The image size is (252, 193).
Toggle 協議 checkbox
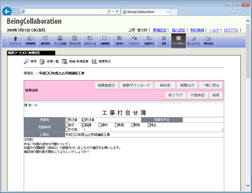[x=83, y=125]
